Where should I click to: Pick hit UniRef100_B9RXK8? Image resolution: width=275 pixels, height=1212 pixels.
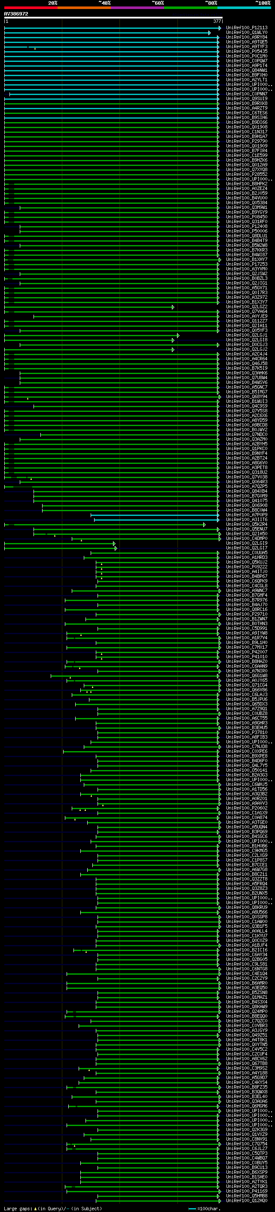pyautogui.click(x=247, y=104)
